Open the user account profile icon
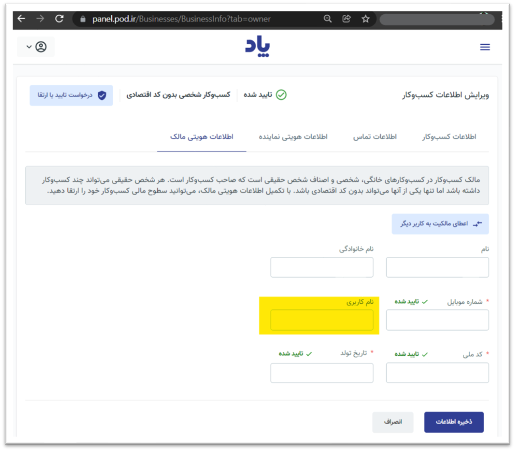Image resolution: width=515 pixels, height=451 pixels. tap(41, 47)
